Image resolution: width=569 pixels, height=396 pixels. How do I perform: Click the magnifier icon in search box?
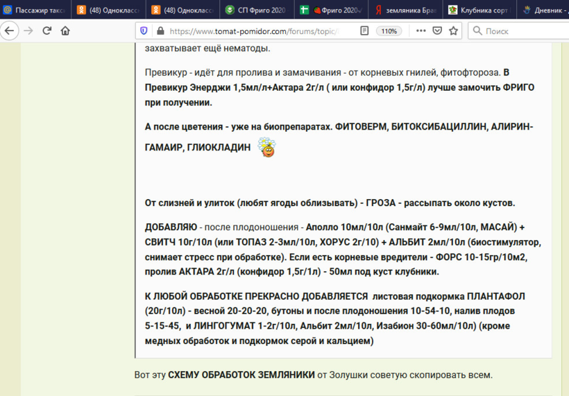pos(477,31)
